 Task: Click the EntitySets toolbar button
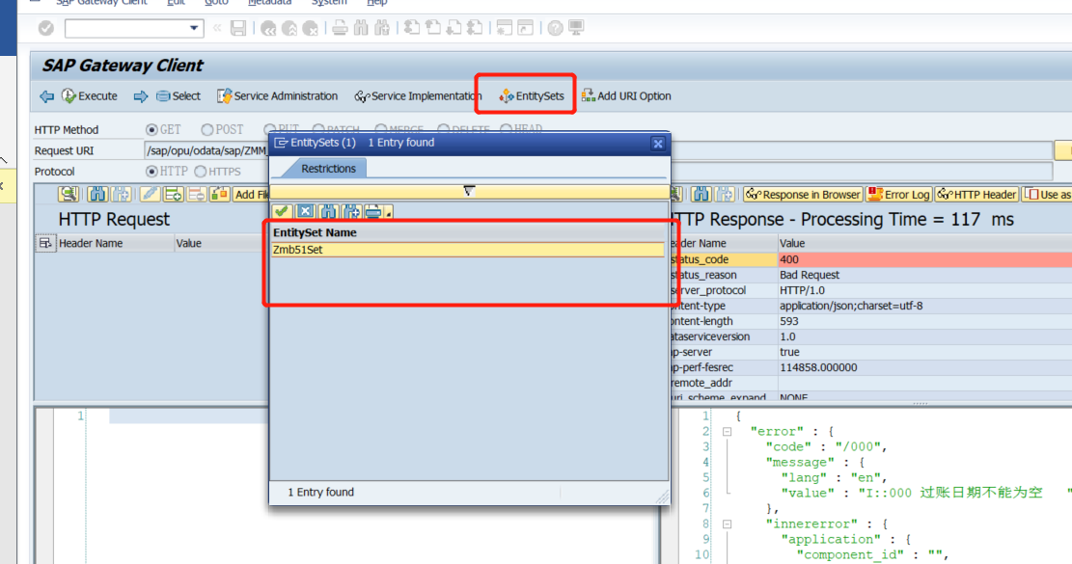tap(532, 96)
